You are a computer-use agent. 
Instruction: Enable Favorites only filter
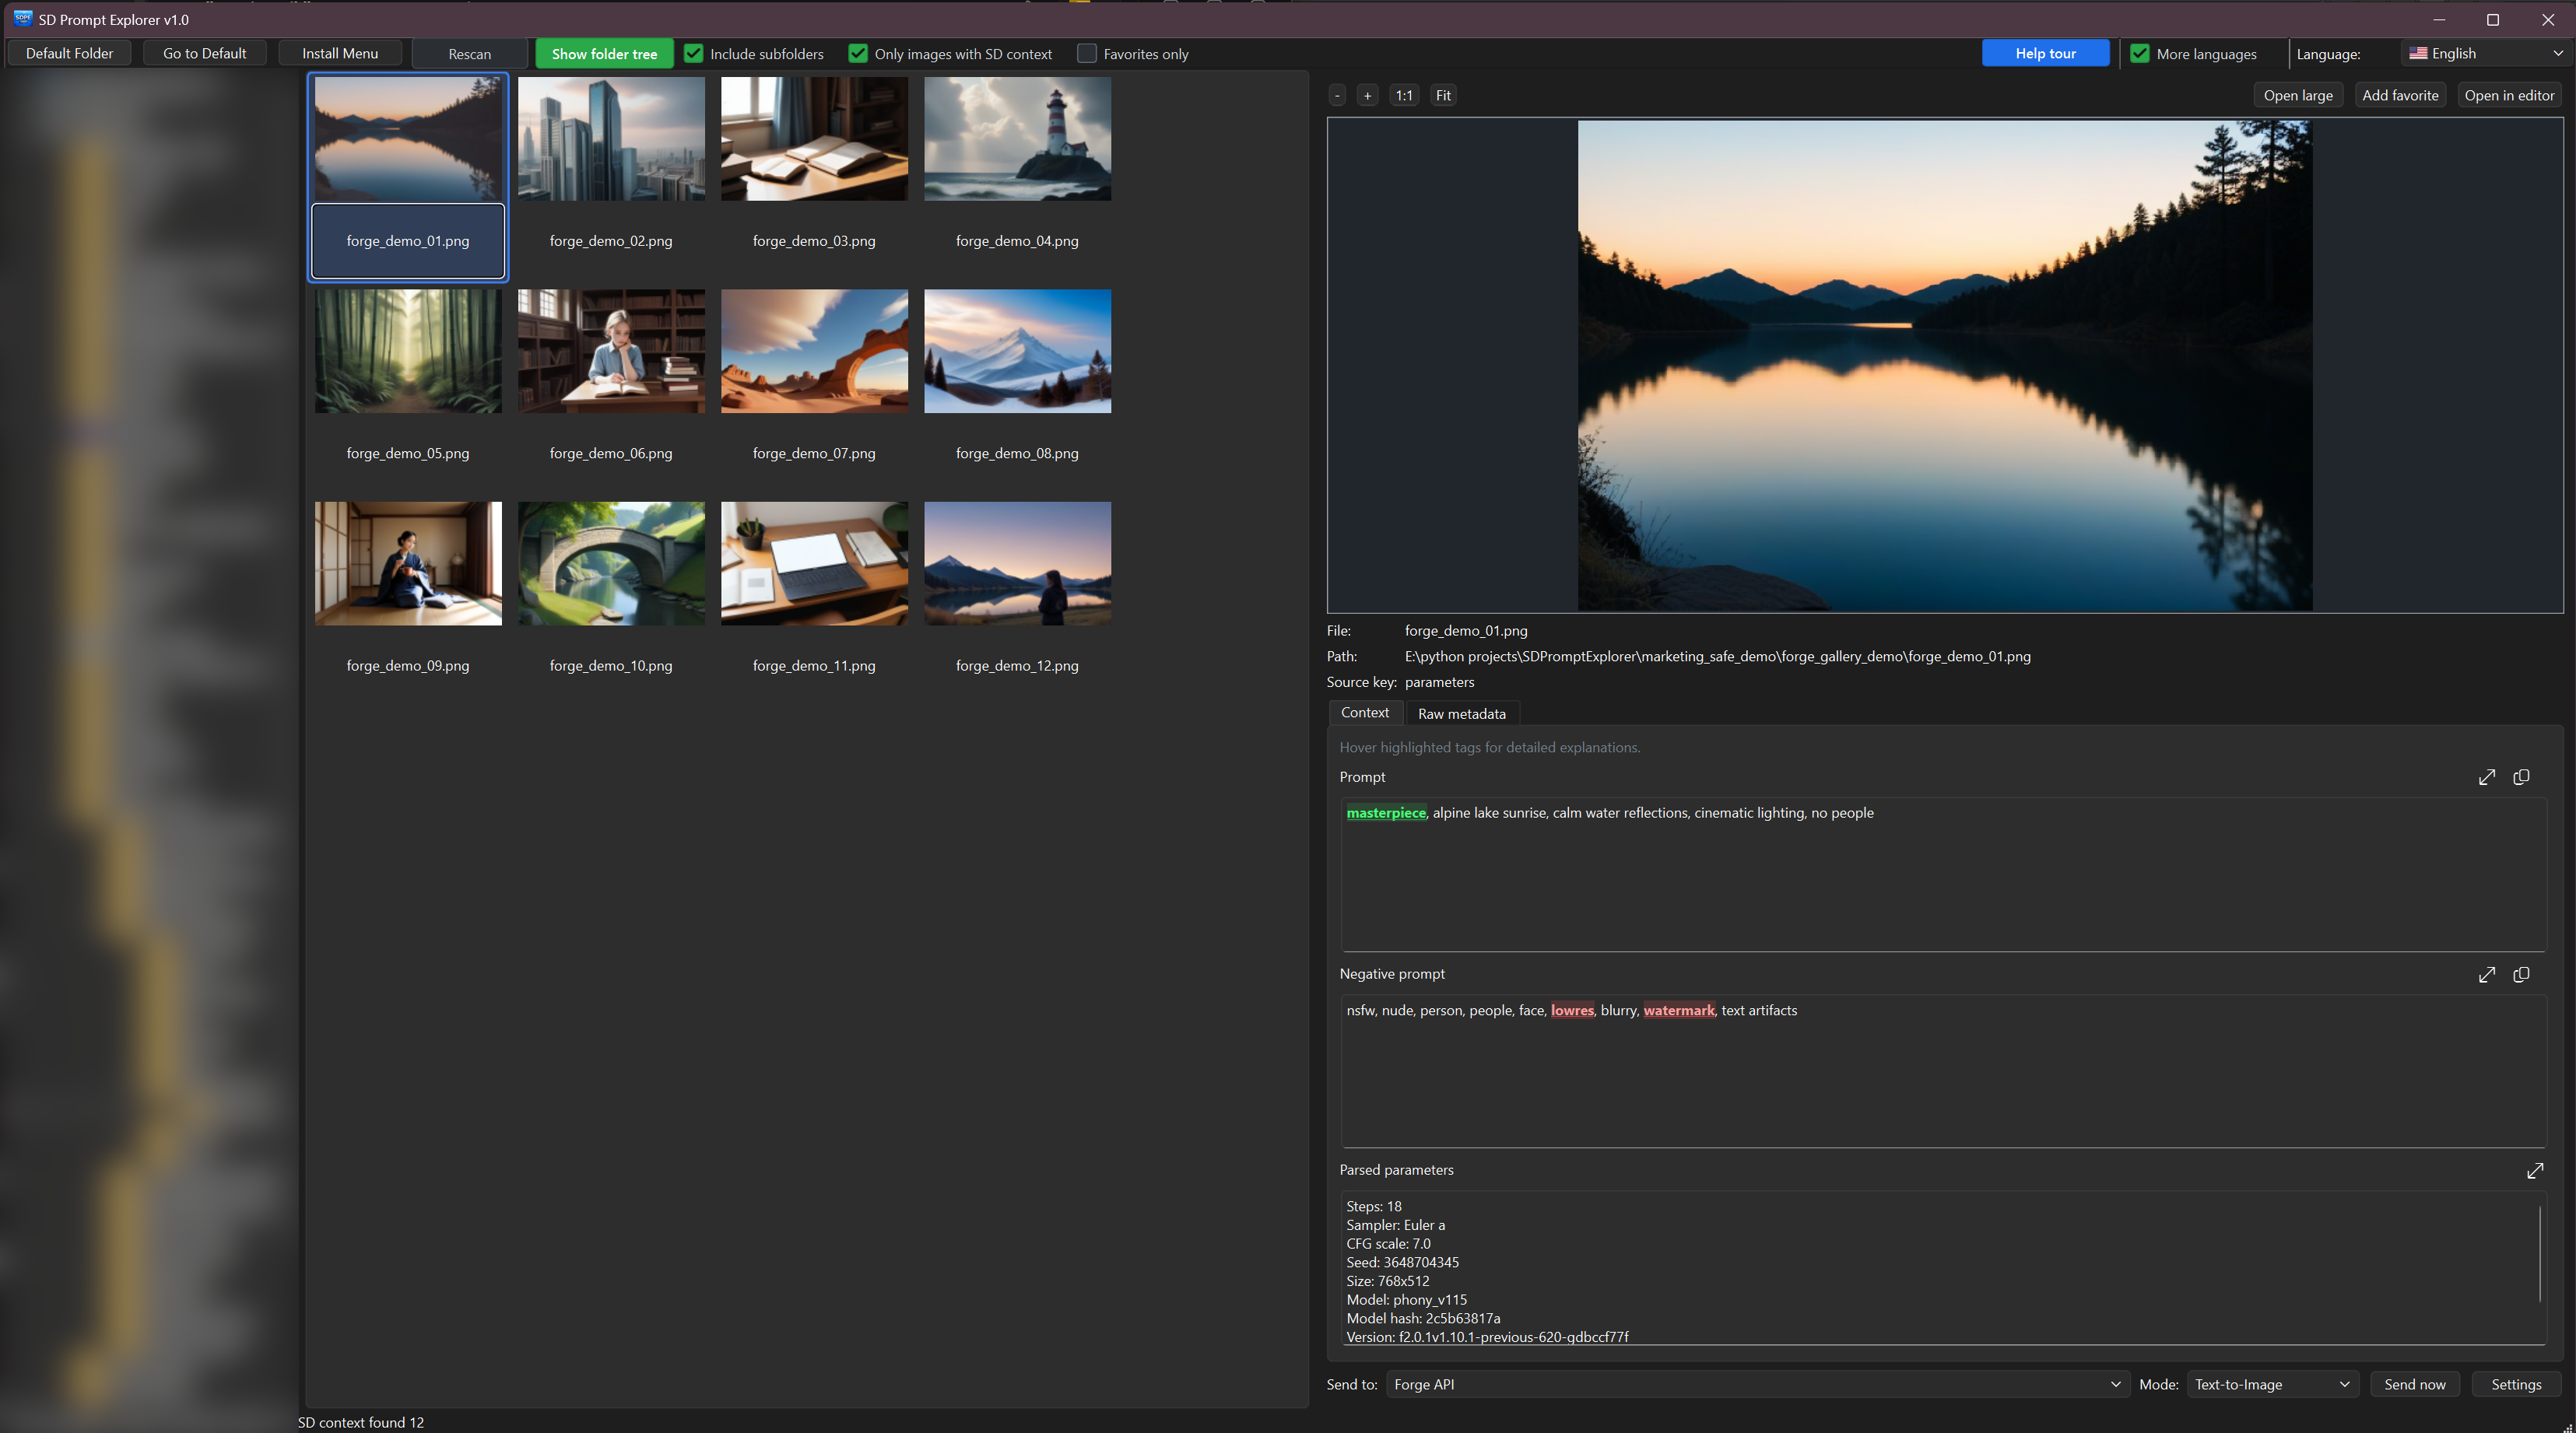[1087, 54]
